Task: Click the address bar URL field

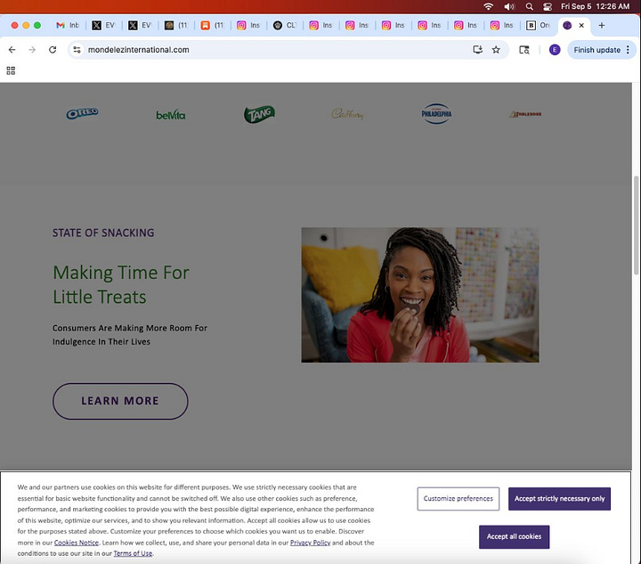Action: [270, 50]
